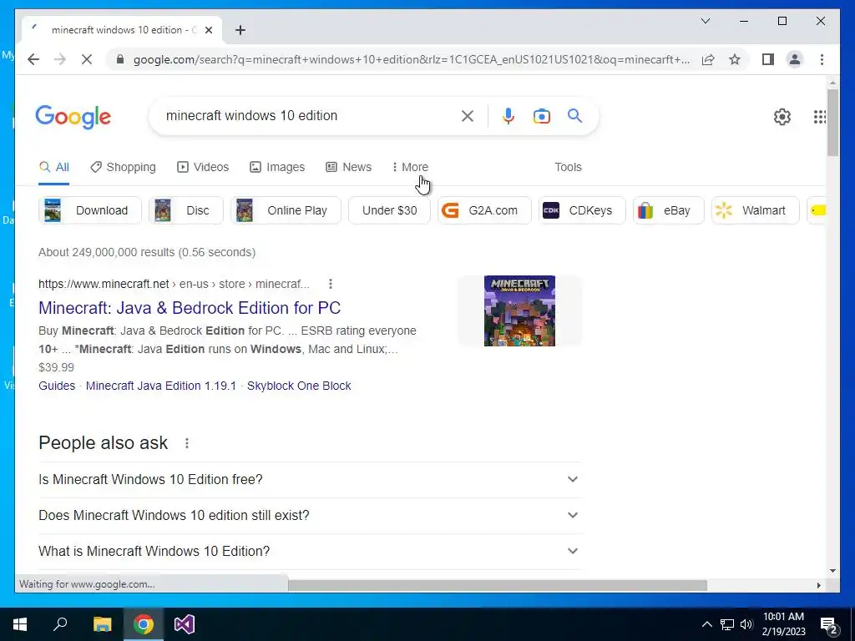
Task: Select the All results tab
Action: click(x=54, y=167)
